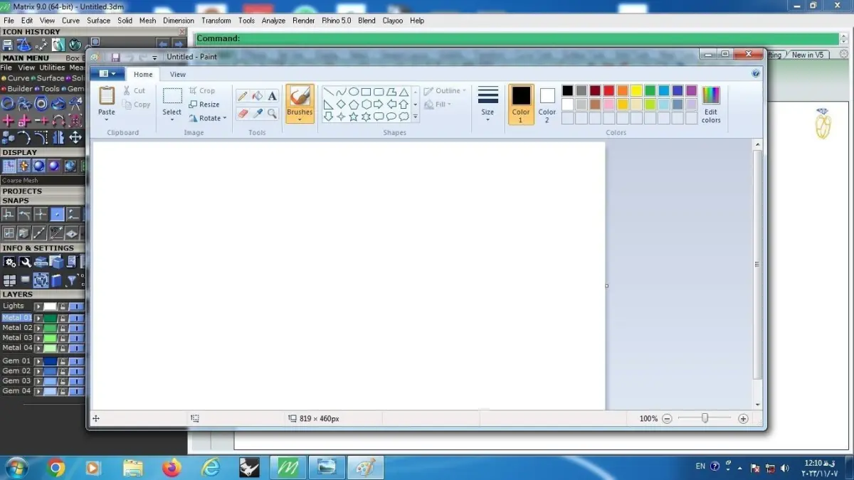The height and width of the screenshot is (480, 854).
Task: Click the blue book icon in Info & Settings
Action: click(56, 280)
